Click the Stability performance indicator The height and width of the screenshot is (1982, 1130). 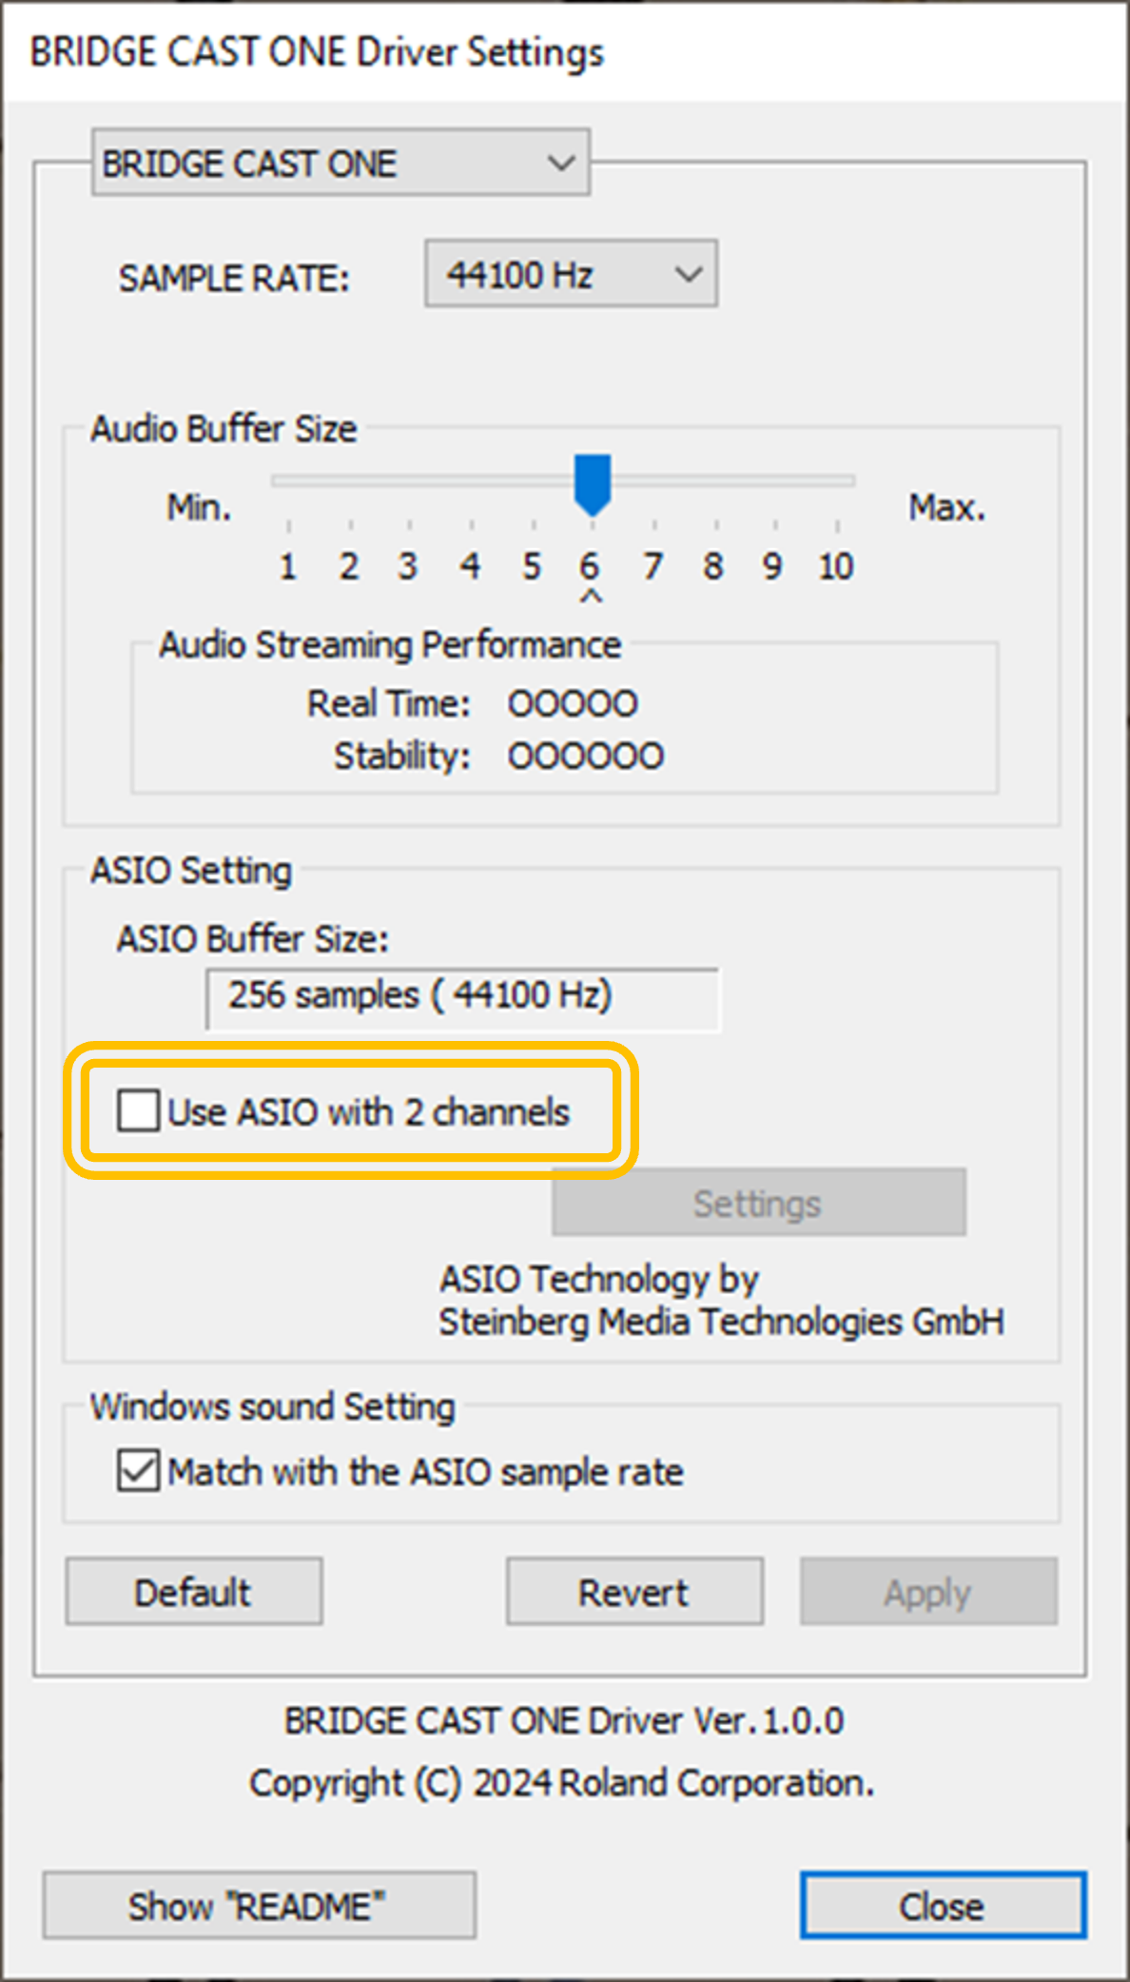coord(584,755)
